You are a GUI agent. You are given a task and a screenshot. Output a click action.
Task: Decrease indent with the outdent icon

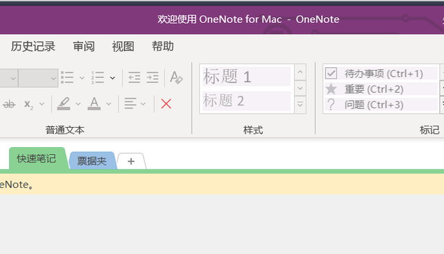tap(134, 78)
